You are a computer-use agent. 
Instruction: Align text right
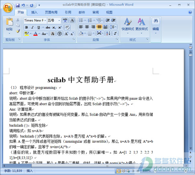pyautogui.click(x=93, y=27)
